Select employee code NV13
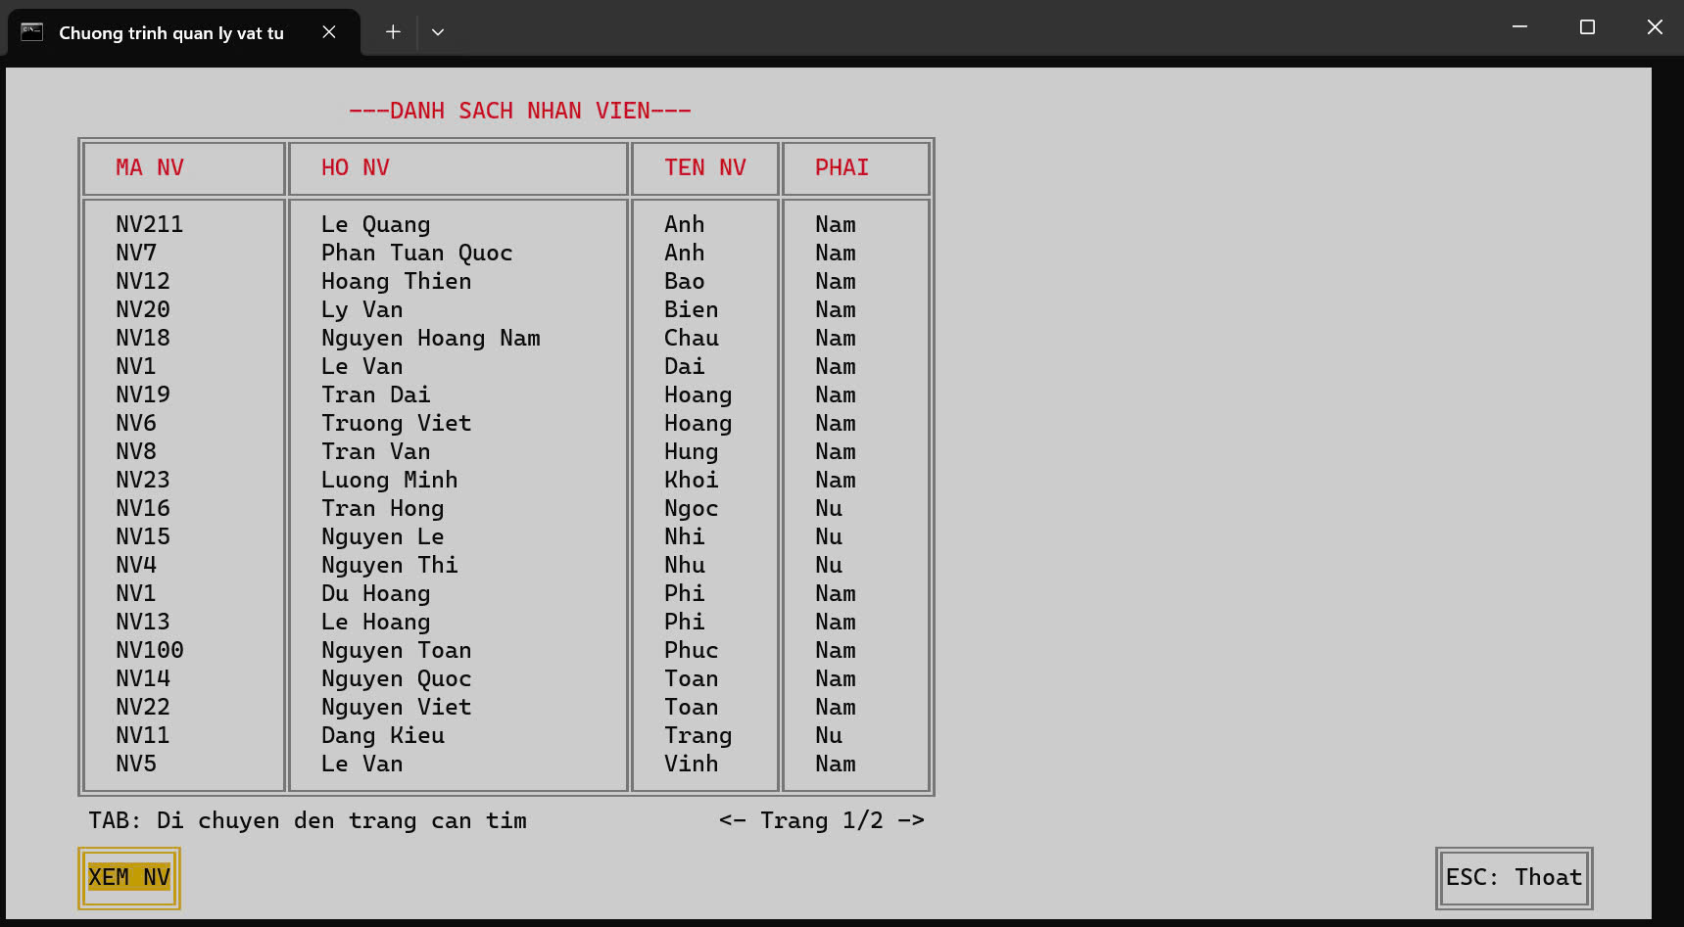 pos(143,623)
